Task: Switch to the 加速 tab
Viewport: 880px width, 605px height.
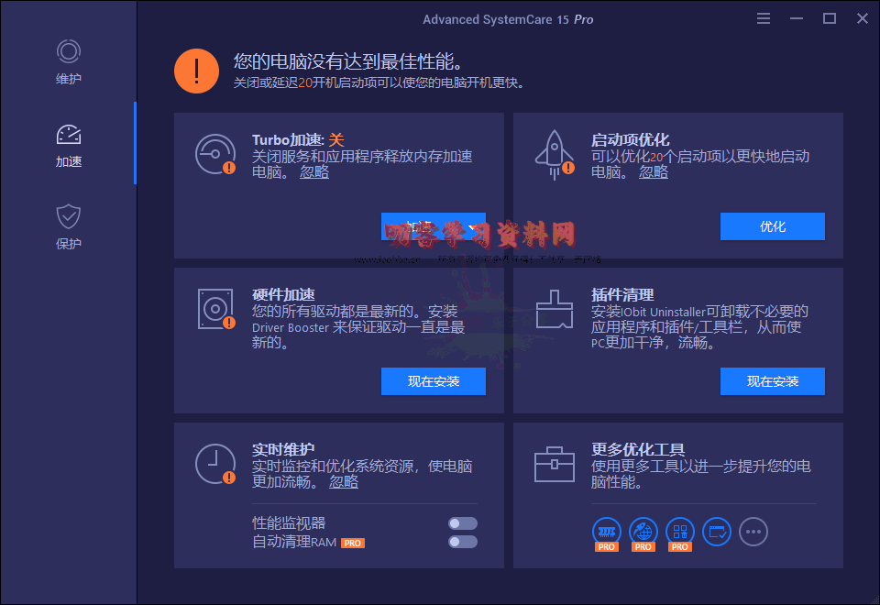Action: 68,145
